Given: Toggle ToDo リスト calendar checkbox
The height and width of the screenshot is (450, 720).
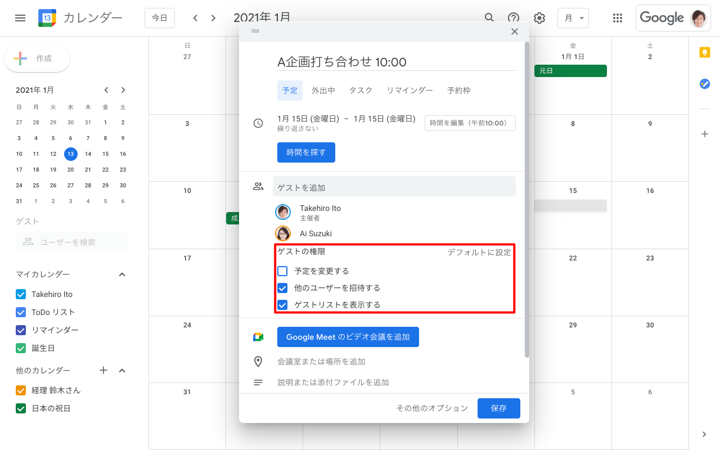Looking at the screenshot, I should (x=21, y=312).
